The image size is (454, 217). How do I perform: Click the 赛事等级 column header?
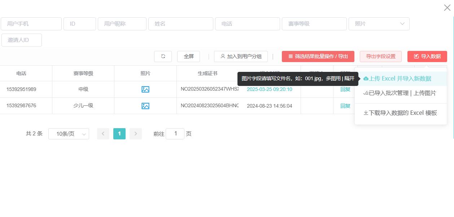pos(83,73)
